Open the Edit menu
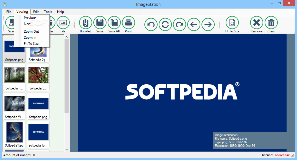 coord(36,12)
